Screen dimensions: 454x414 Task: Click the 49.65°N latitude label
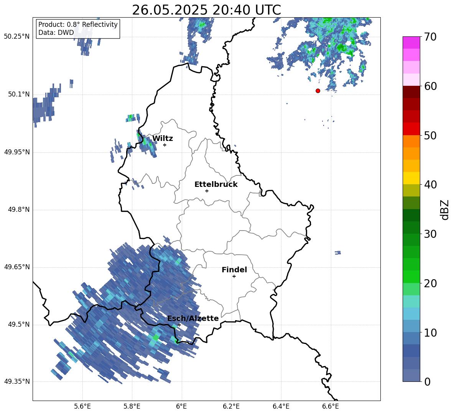point(17,267)
